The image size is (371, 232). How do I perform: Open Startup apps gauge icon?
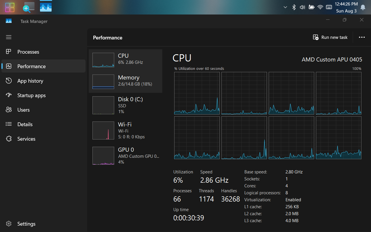coord(9,95)
